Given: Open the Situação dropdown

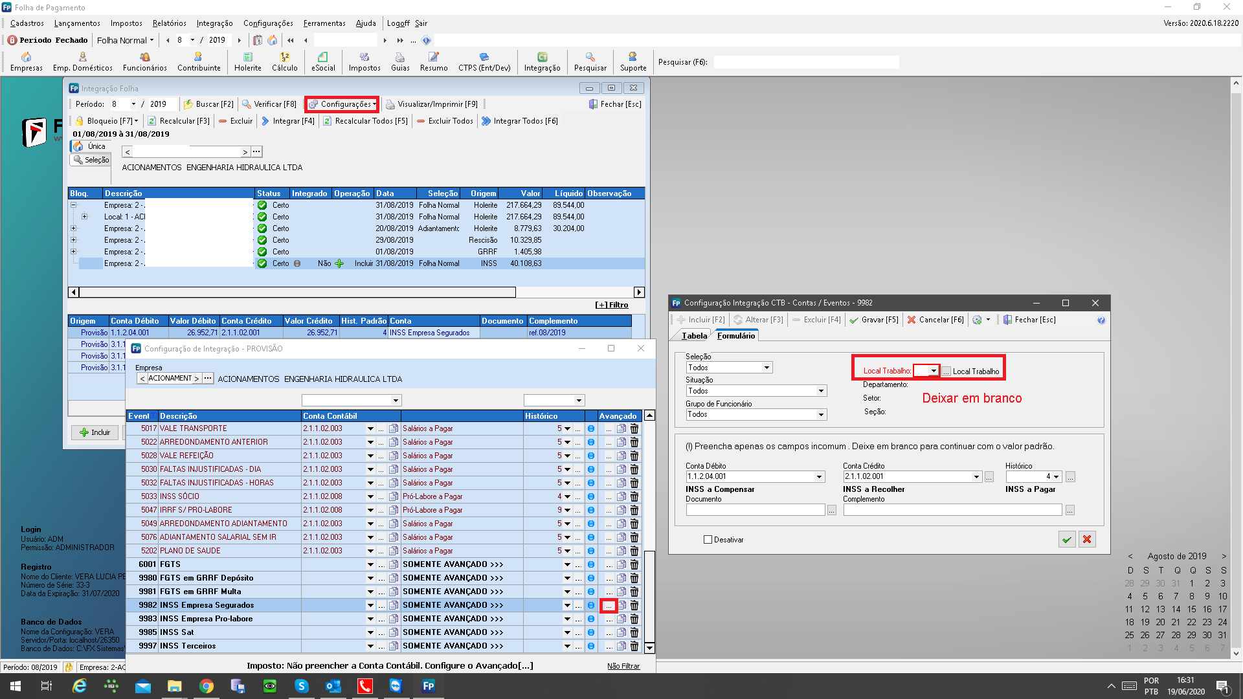Looking at the screenshot, I should pos(821,391).
